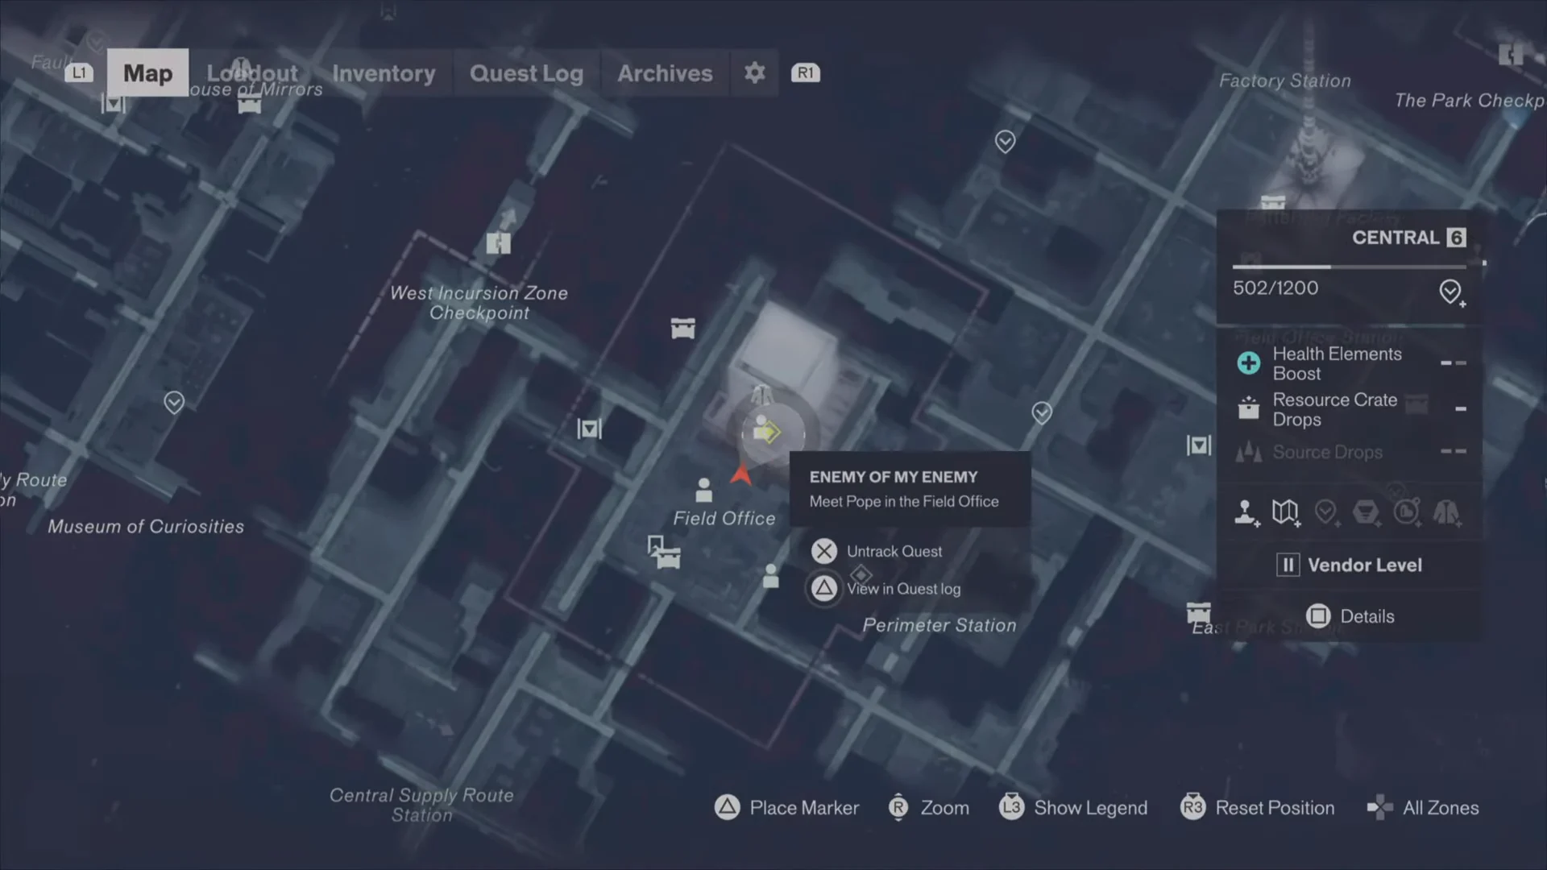Click the R1 next-tab indicator

tap(805, 72)
